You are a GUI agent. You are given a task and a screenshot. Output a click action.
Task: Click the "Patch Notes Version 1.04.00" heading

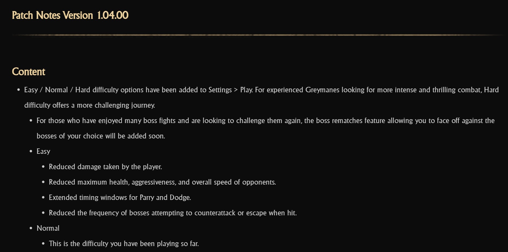tap(70, 15)
